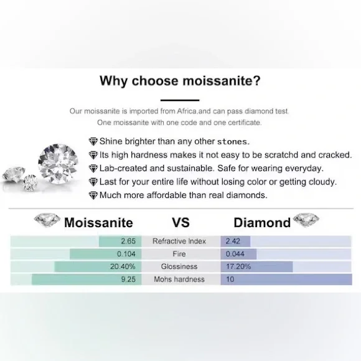Click diamond icon beside 'Last for your entire life'
The image size is (361, 361).
pyautogui.click(x=93, y=182)
